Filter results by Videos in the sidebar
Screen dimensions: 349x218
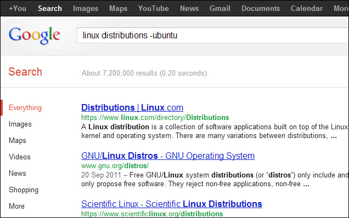(x=20, y=157)
